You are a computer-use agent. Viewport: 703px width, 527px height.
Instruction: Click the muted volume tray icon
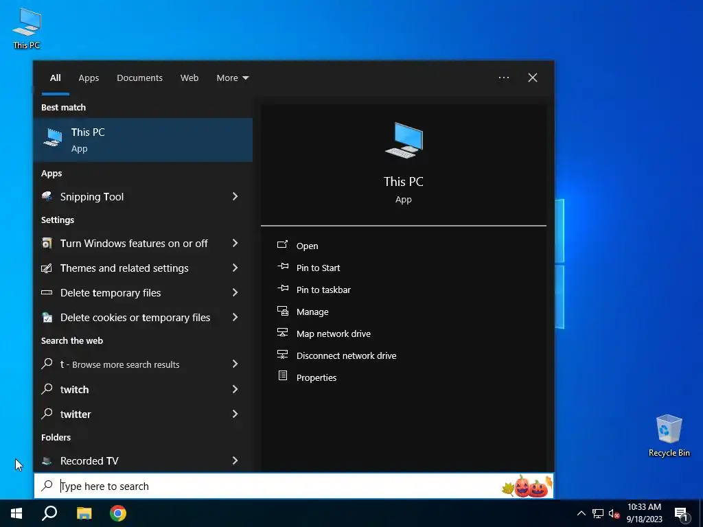pos(614,513)
